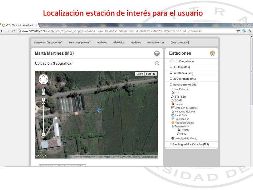The width and height of the screenshot is (253, 190).
Task: Click the fx icon beside GDAE
Action: click(173, 100)
